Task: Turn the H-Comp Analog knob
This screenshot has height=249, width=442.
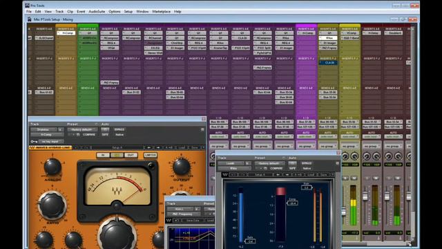Action: click(x=52, y=167)
